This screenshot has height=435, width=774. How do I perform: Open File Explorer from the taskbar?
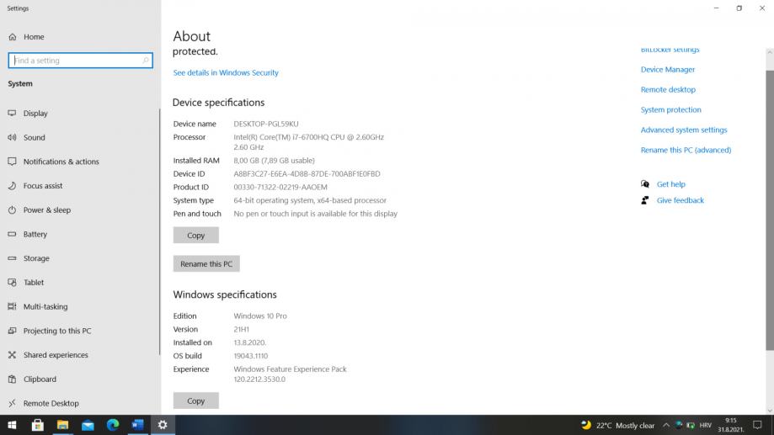point(62,425)
